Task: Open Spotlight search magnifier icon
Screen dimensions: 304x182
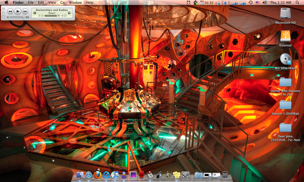Action: click(x=297, y=2)
